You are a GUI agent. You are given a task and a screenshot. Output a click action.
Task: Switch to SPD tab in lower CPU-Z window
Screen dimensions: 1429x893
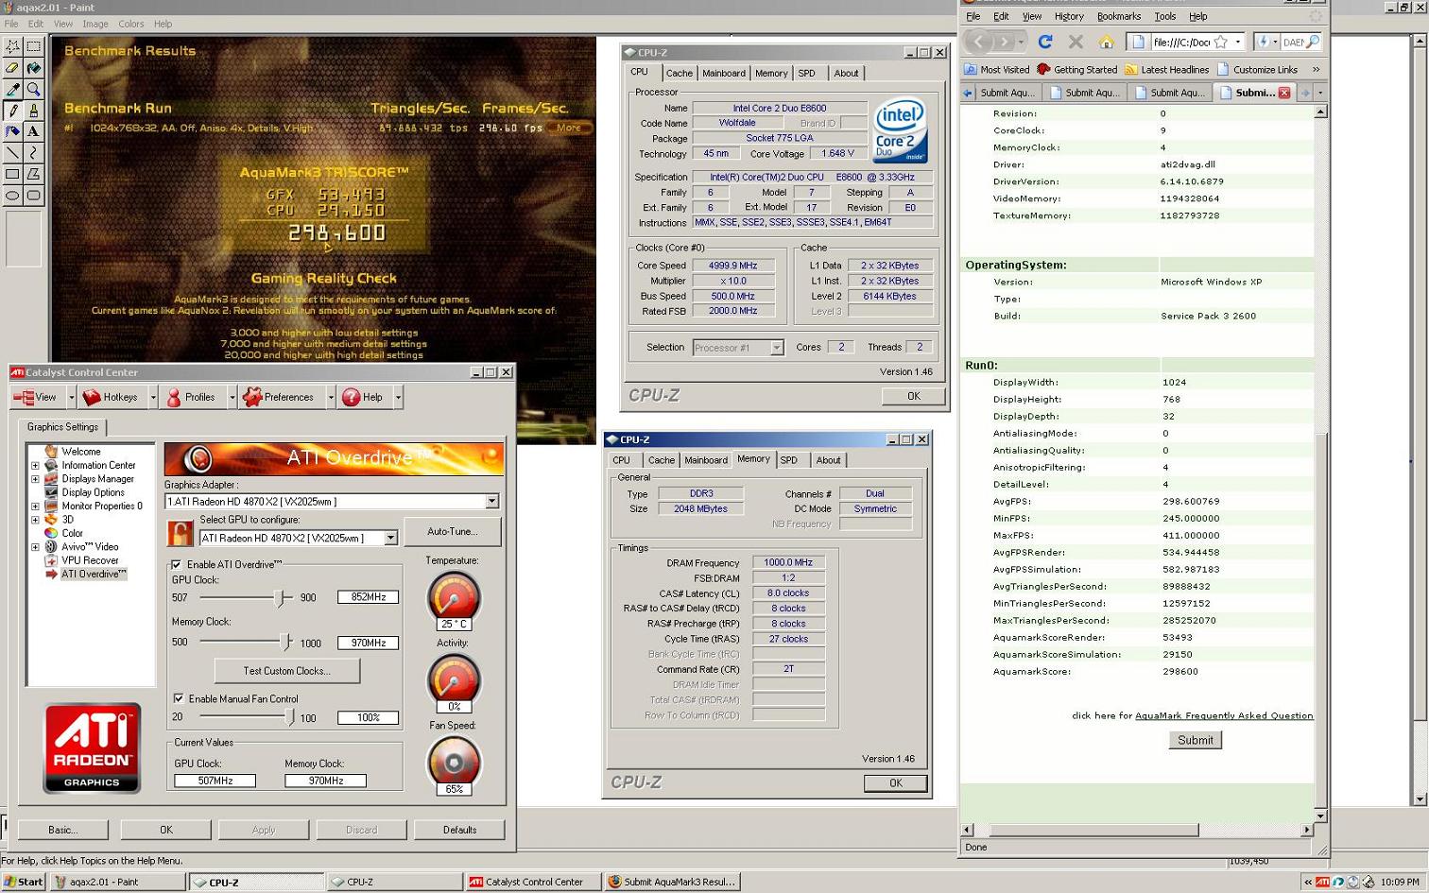pyautogui.click(x=789, y=460)
